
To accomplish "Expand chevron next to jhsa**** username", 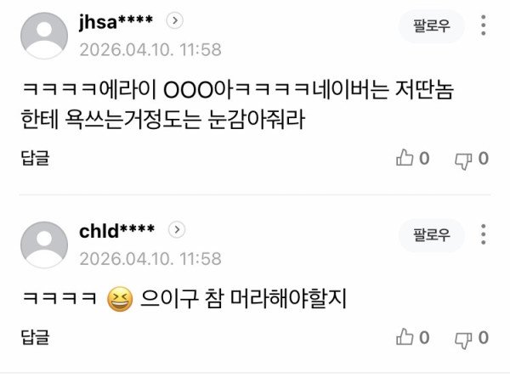I will (175, 20).
